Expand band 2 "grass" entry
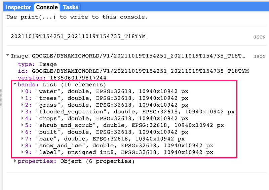 point(23,105)
